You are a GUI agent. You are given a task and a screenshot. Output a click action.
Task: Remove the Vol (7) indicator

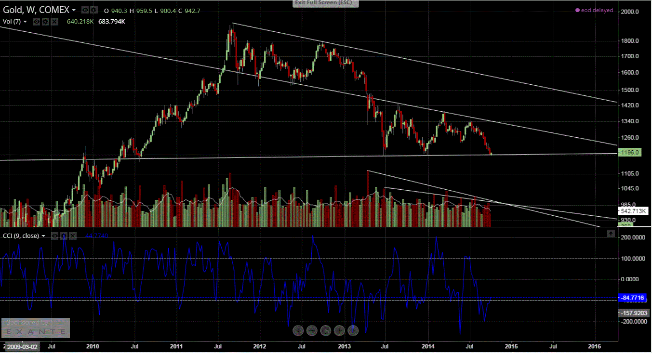coord(54,22)
